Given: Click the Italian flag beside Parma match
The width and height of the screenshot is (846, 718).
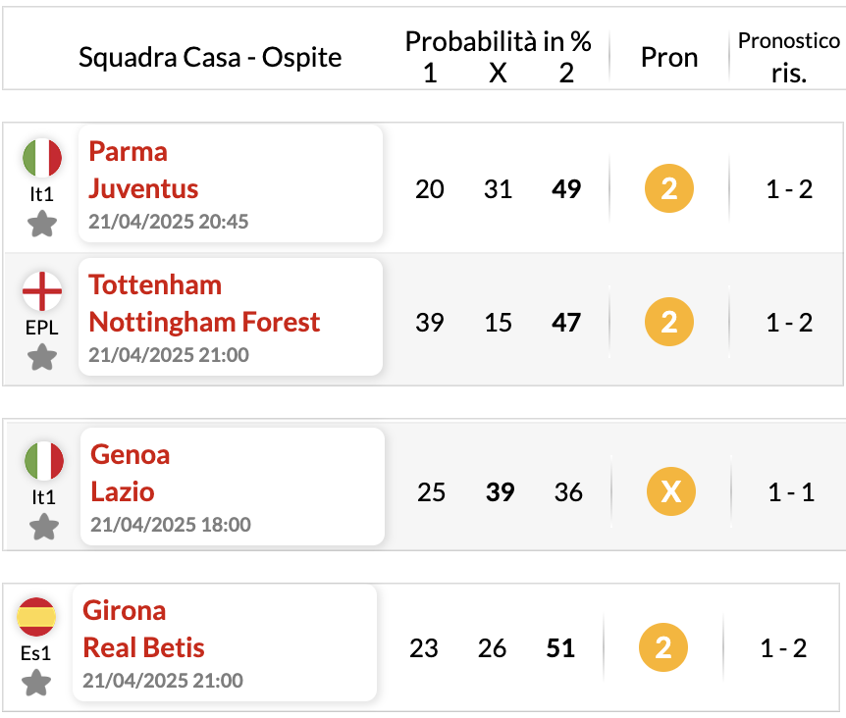Looking at the screenshot, I should 42,158.
